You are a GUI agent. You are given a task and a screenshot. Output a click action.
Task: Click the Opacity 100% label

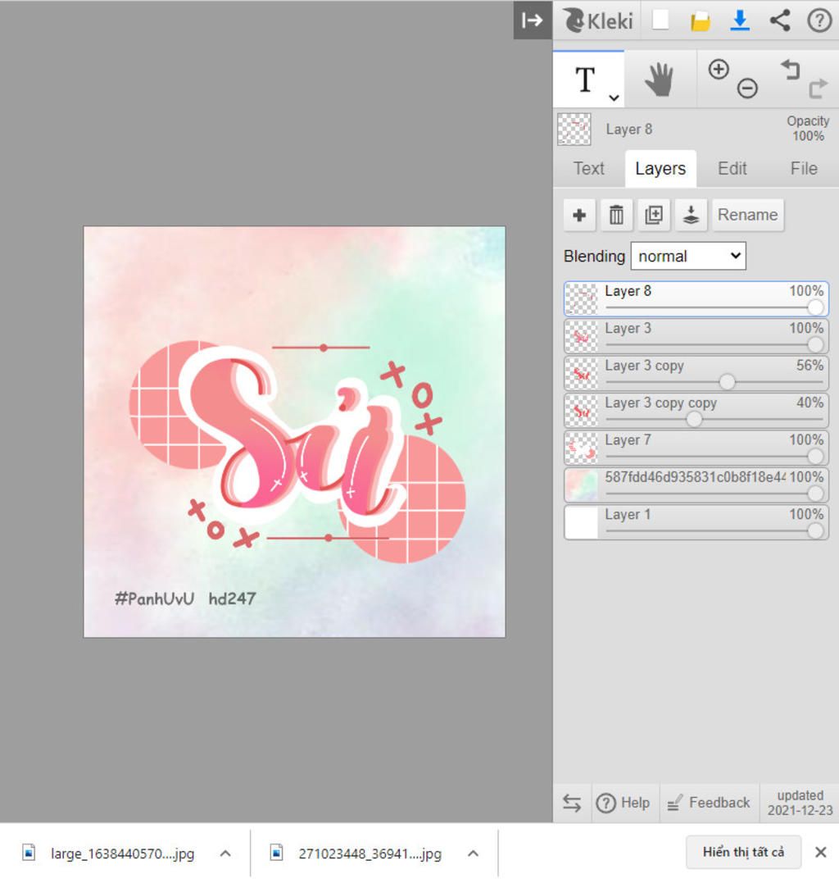pyautogui.click(x=808, y=129)
